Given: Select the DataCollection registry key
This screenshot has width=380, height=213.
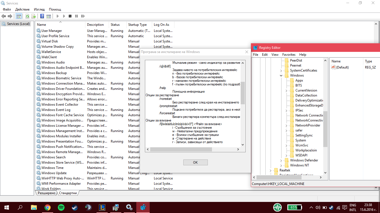Looking at the screenshot, I should pyautogui.click(x=306, y=95).
